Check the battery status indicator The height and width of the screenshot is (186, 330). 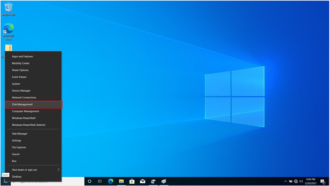(290, 181)
